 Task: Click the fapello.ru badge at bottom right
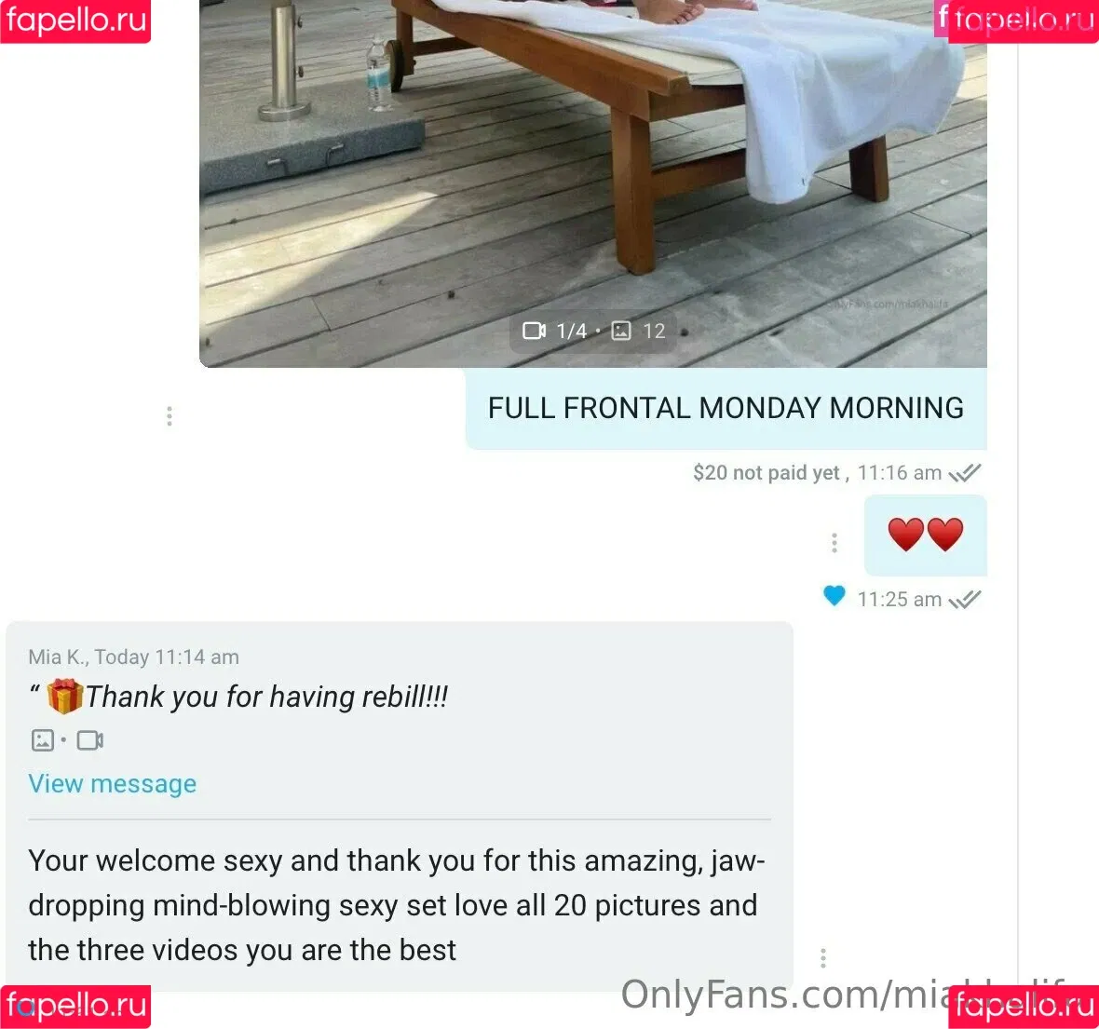click(1024, 1007)
